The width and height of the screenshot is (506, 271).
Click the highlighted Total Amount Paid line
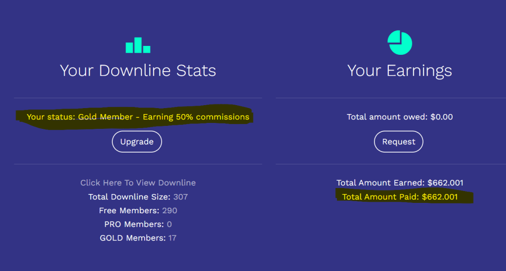click(400, 197)
